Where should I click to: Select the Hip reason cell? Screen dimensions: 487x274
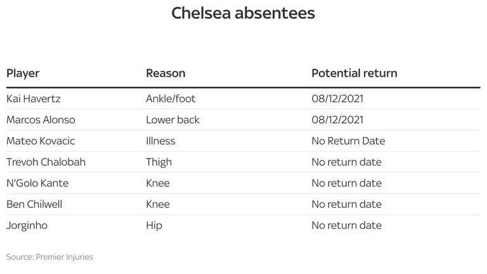click(x=154, y=226)
